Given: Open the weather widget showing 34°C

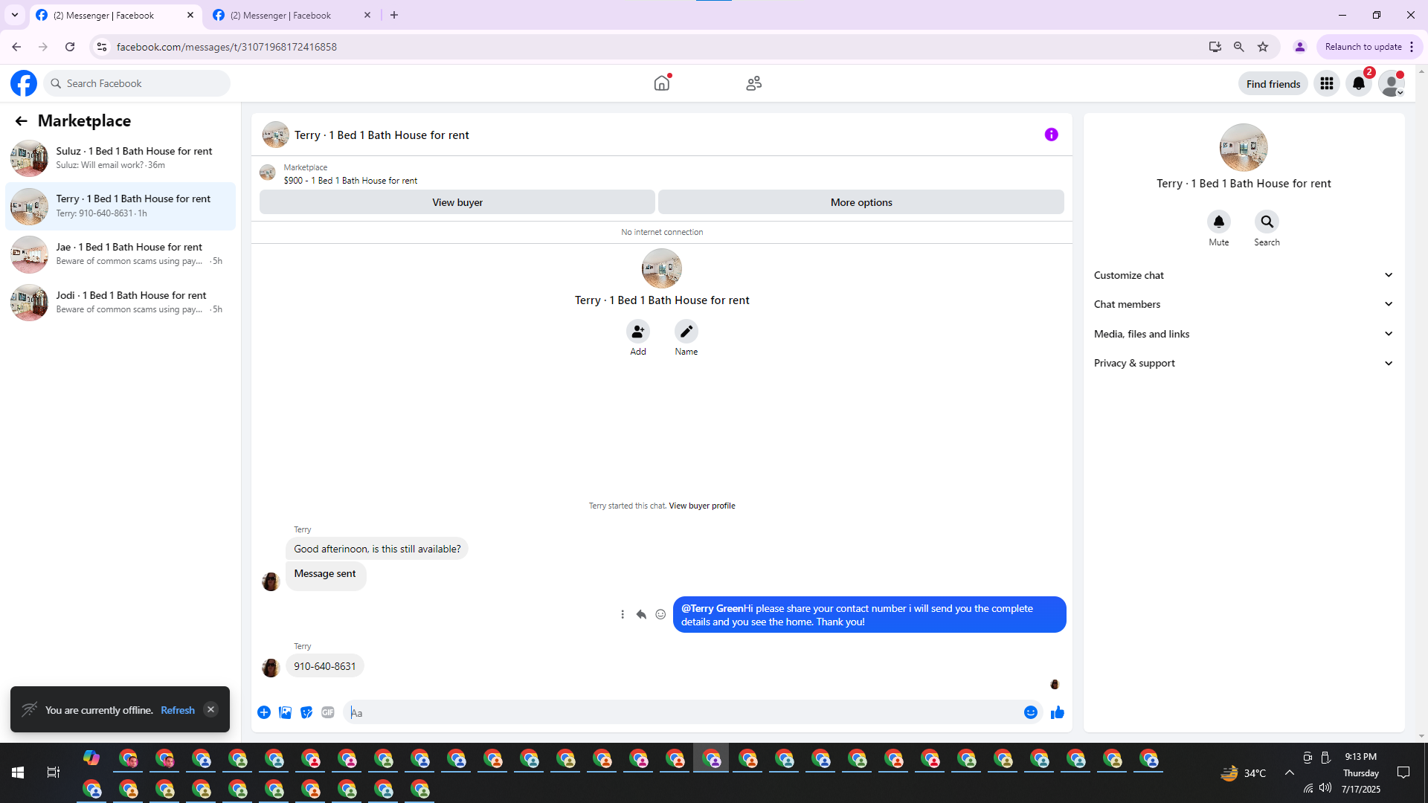Looking at the screenshot, I should pos(1242,773).
